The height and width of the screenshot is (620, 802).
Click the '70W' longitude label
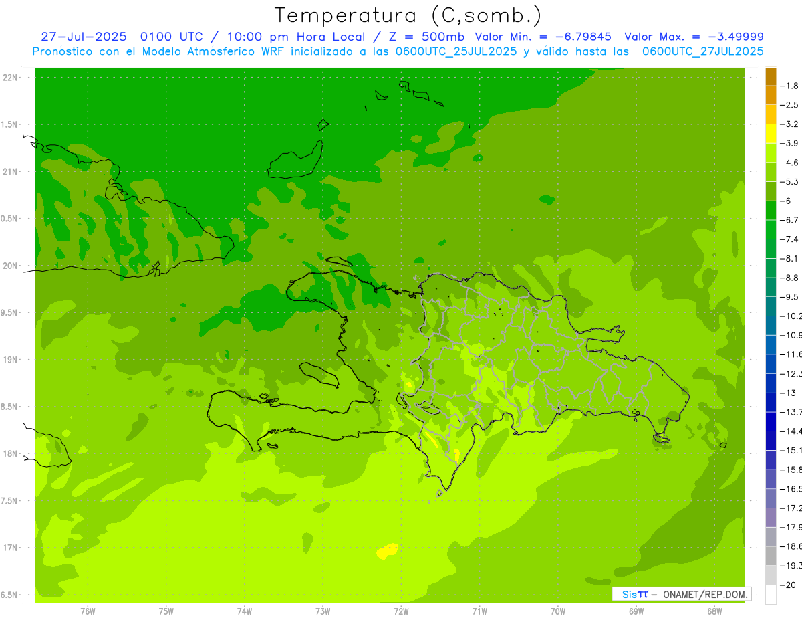pos(558,611)
